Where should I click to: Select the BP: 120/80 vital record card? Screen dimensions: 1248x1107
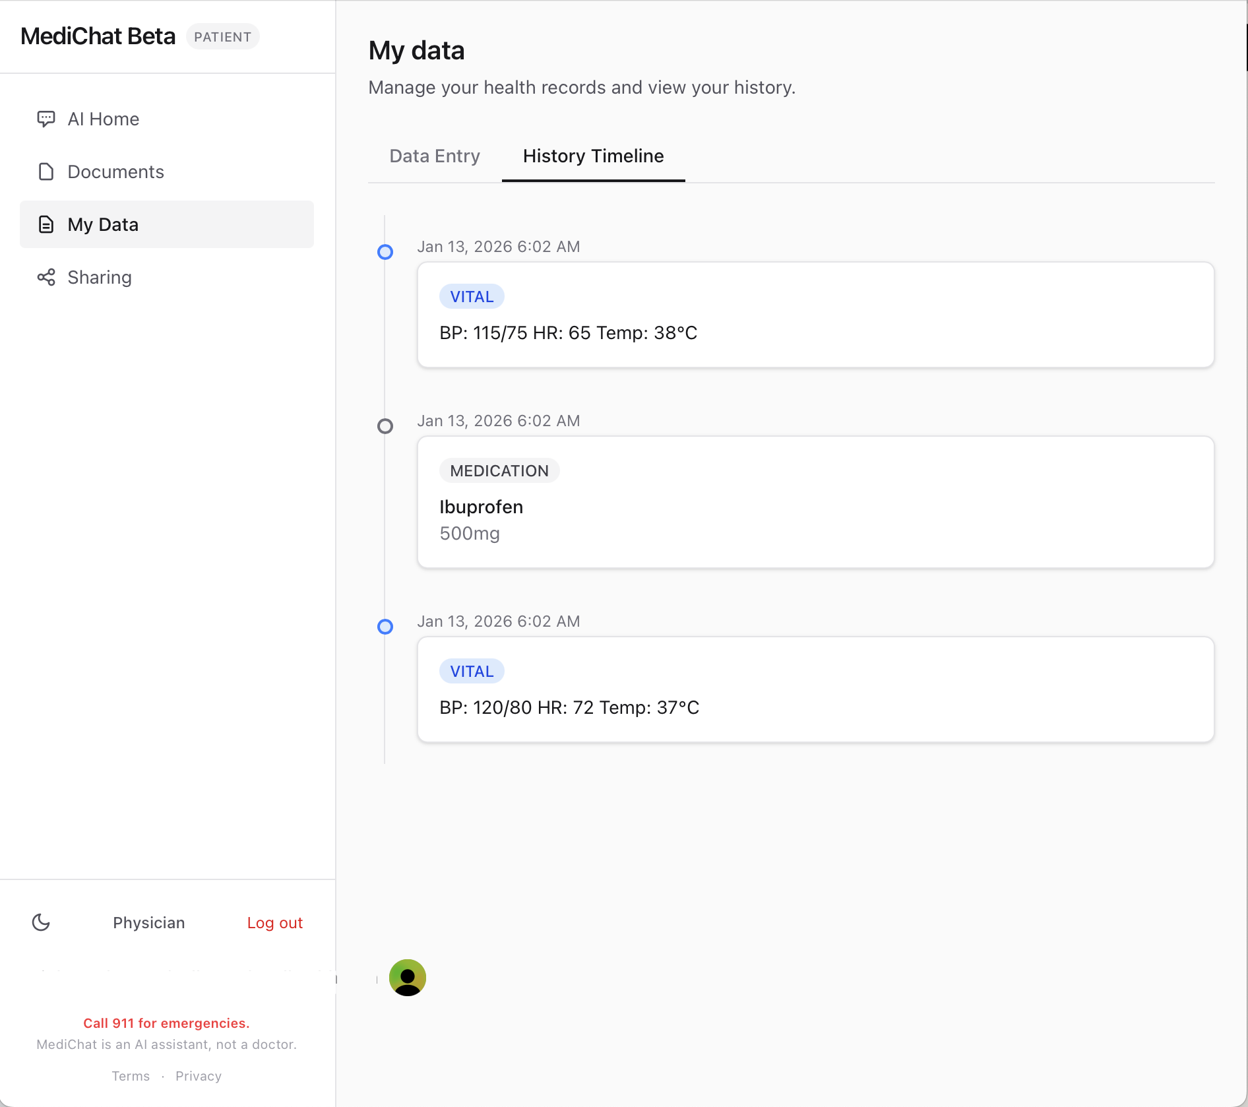point(815,689)
